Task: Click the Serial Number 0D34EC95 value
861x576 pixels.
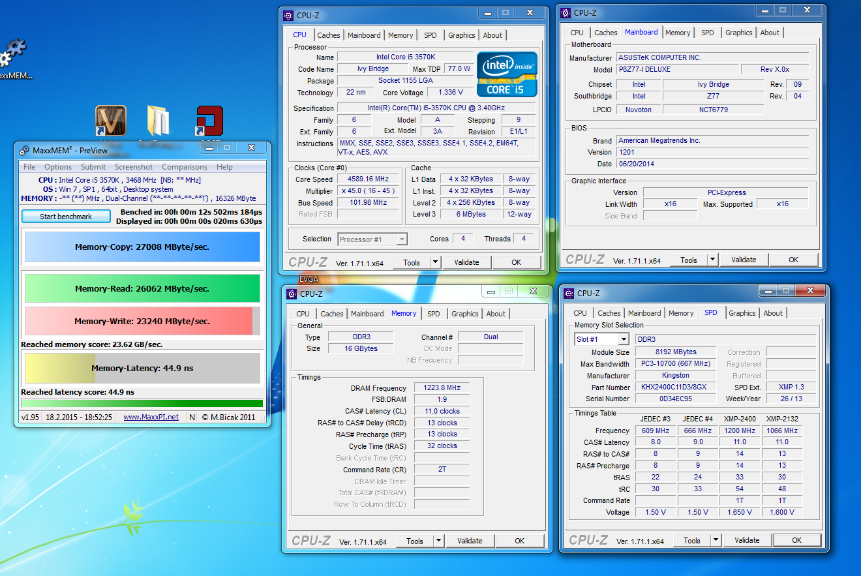Action: (675, 399)
